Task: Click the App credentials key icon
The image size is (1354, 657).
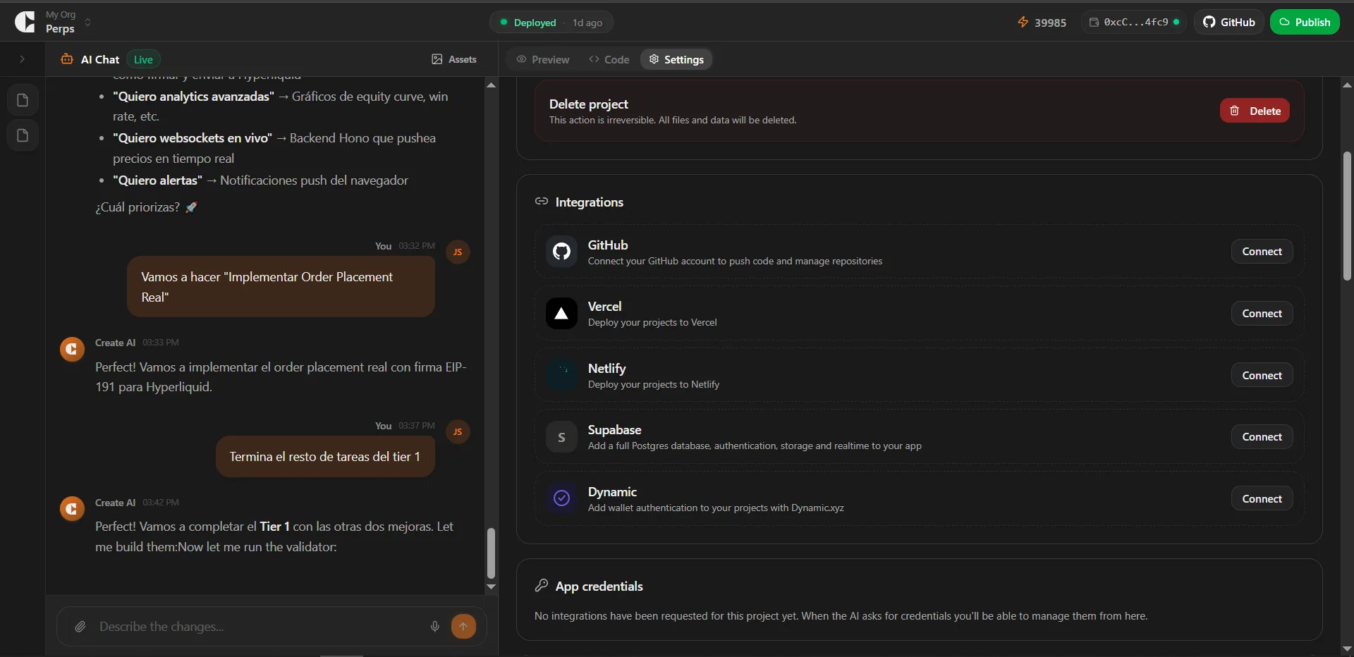Action: [542, 586]
